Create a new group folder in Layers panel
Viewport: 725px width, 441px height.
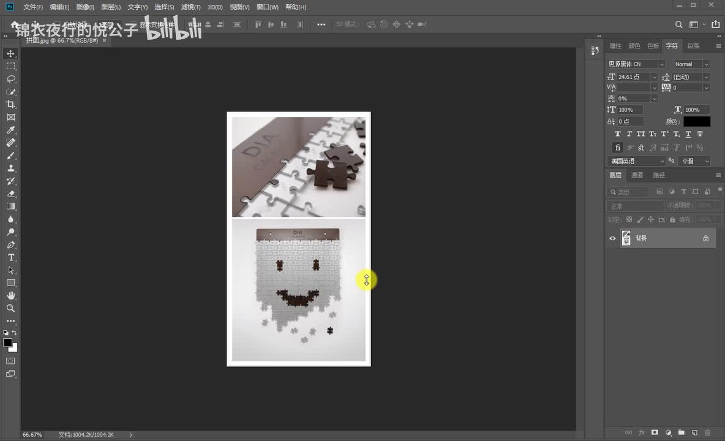pos(681,432)
